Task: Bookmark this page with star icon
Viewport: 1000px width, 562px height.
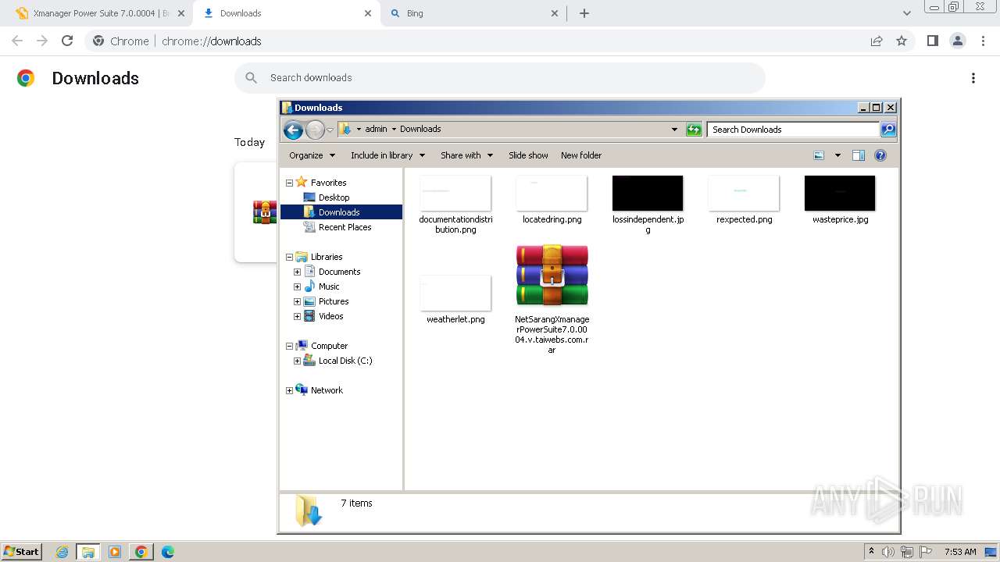Action: [902, 41]
